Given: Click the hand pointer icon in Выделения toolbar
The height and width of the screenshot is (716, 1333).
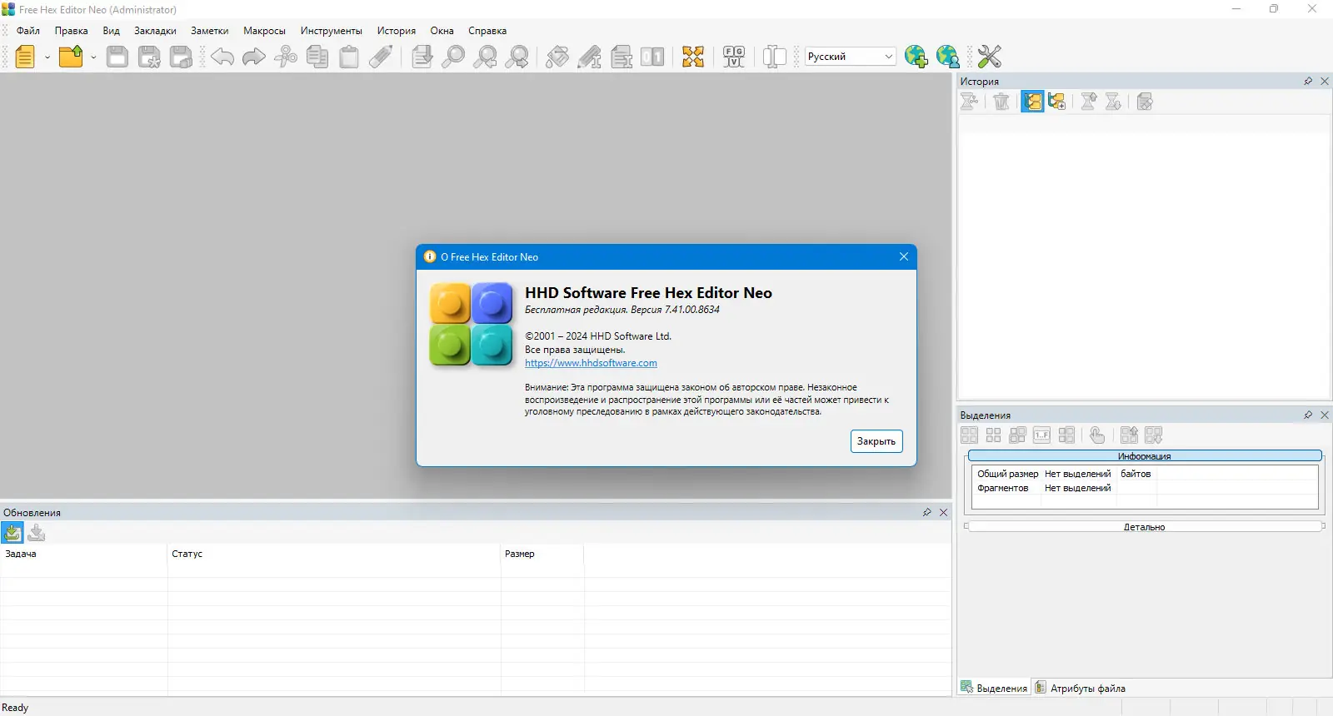Looking at the screenshot, I should [x=1097, y=435].
